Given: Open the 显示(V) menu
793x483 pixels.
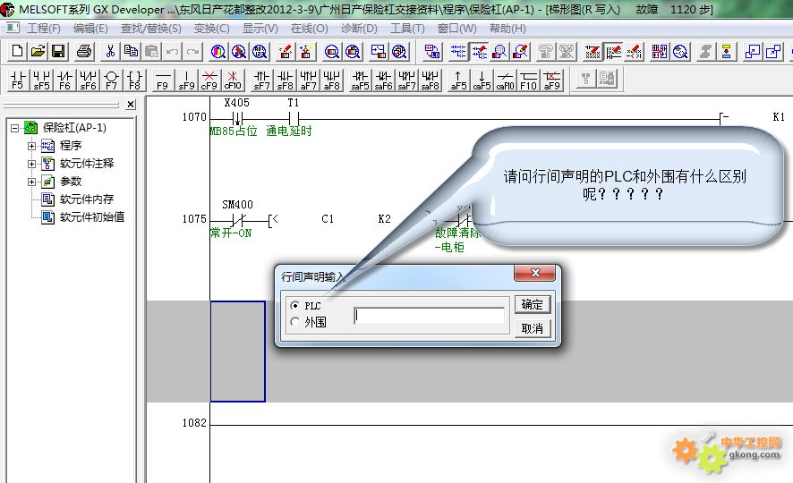Looking at the screenshot, I should point(260,29).
